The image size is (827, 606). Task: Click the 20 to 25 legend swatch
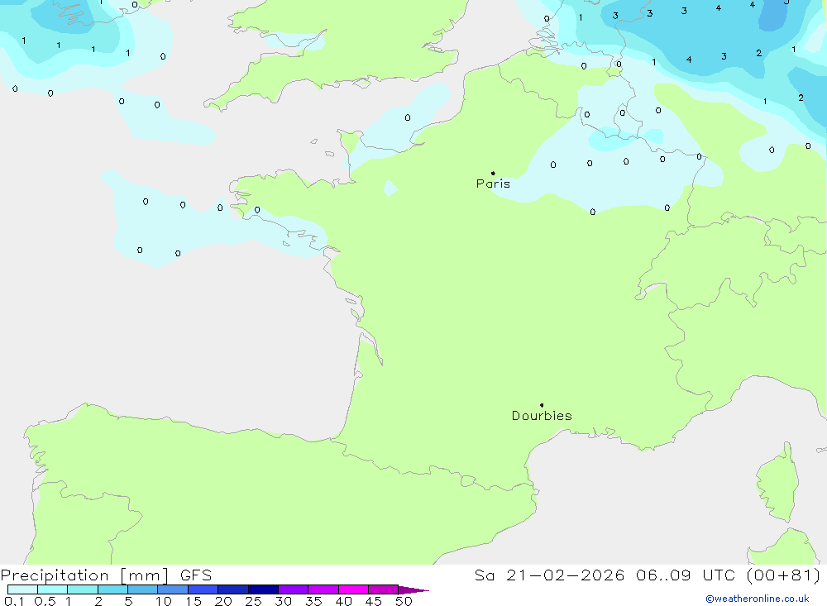pyautogui.click(x=233, y=589)
